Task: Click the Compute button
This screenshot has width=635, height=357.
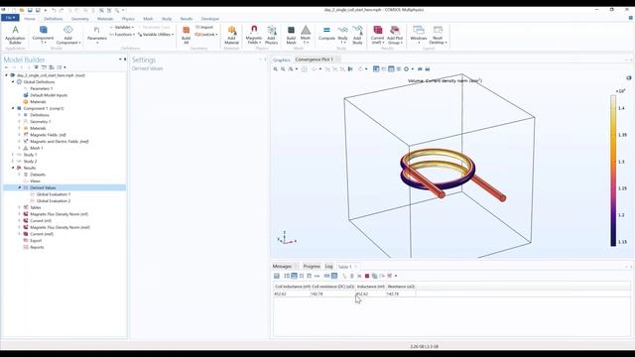Action: 326,34
